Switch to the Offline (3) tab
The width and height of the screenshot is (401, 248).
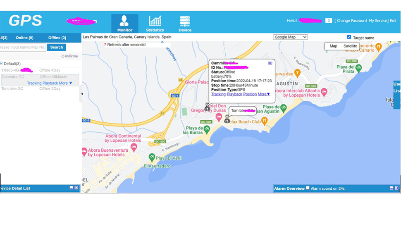pos(57,37)
